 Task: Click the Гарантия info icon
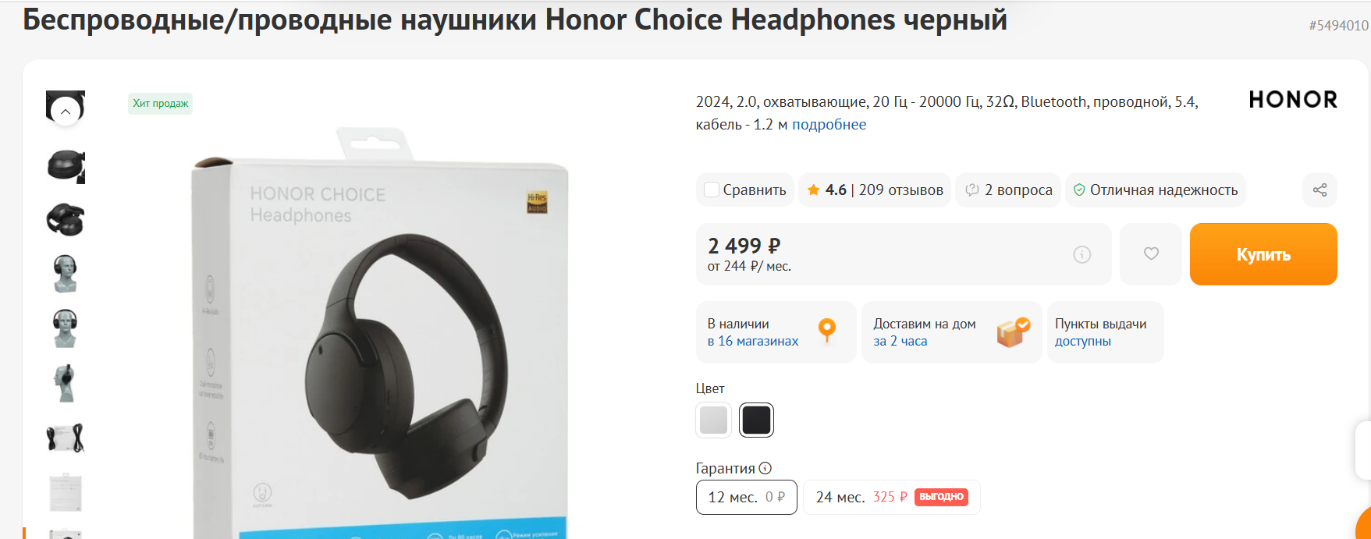765,468
